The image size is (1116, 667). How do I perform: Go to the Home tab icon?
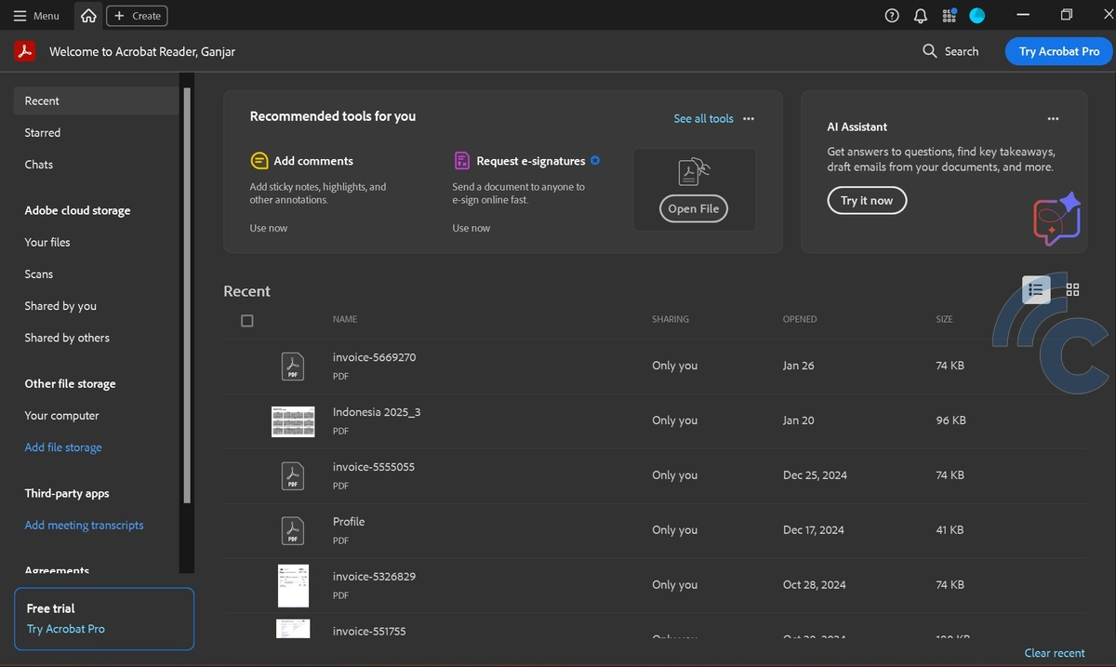click(x=88, y=16)
